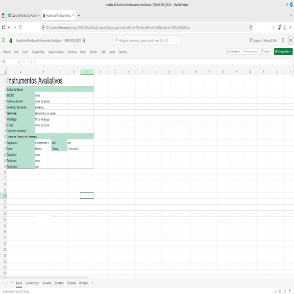Go forward with the browser forward arrow
This screenshot has height=294, width=294.
[x=15, y=27]
